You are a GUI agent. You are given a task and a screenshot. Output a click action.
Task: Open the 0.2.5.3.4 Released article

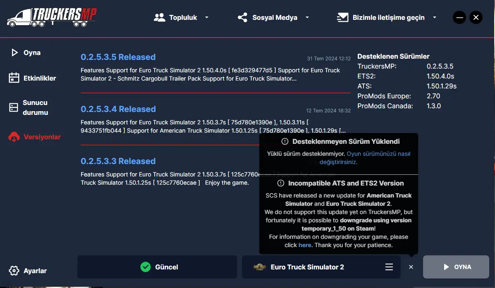[118, 109]
